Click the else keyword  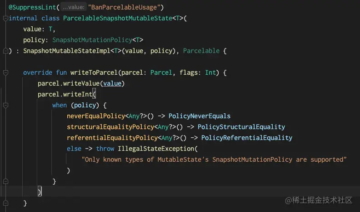pyautogui.click(x=74, y=149)
